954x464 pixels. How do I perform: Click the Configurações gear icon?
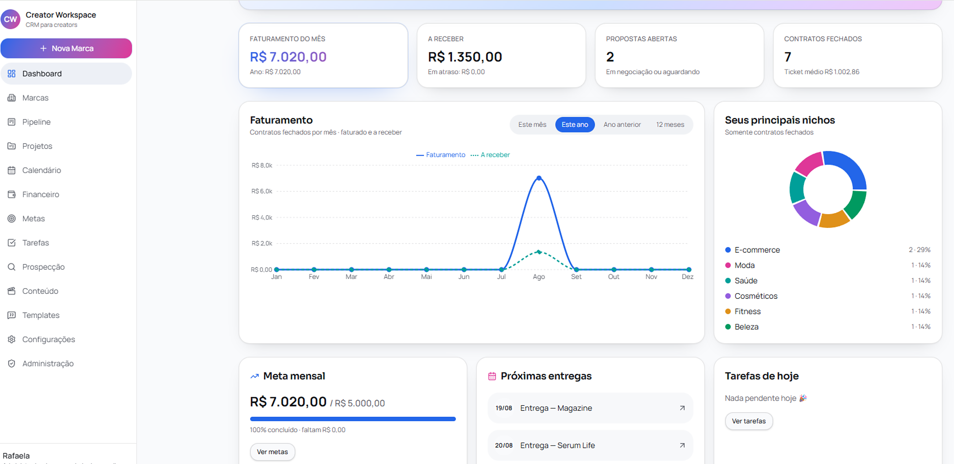tap(11, 339)
